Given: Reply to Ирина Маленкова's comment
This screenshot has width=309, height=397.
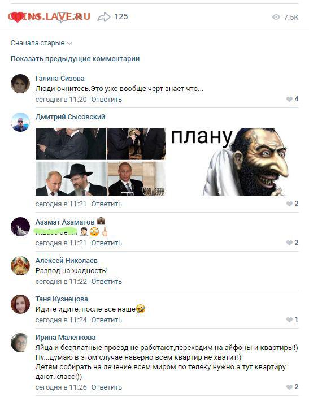Looking at the screenshot, I should [x=106, y=387].
